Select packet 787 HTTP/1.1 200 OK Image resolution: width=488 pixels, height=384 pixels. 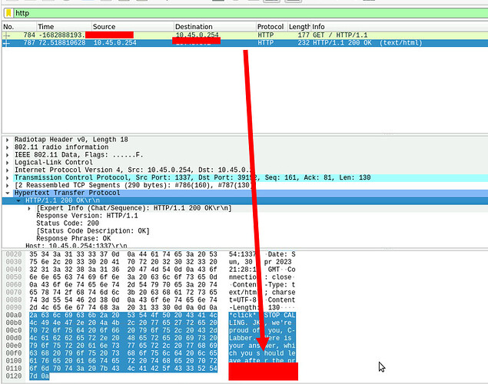coord(245,43)
